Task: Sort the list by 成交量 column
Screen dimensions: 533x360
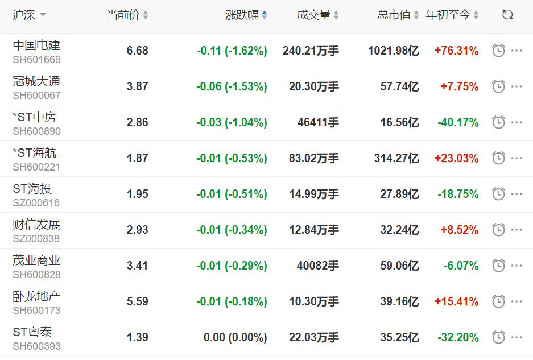Action: point(317,15)
